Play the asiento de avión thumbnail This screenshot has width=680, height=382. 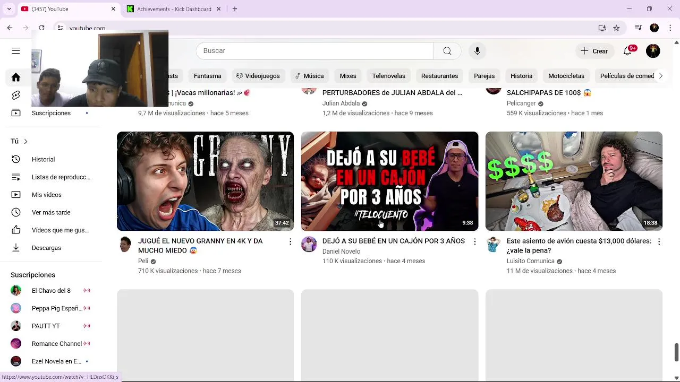point(574,181)
